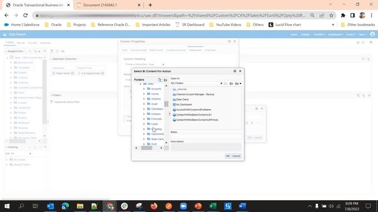This screenshot has width=378, height=212.
Task: Expand the Campaigns folder node
Action: tap(144, 109)
